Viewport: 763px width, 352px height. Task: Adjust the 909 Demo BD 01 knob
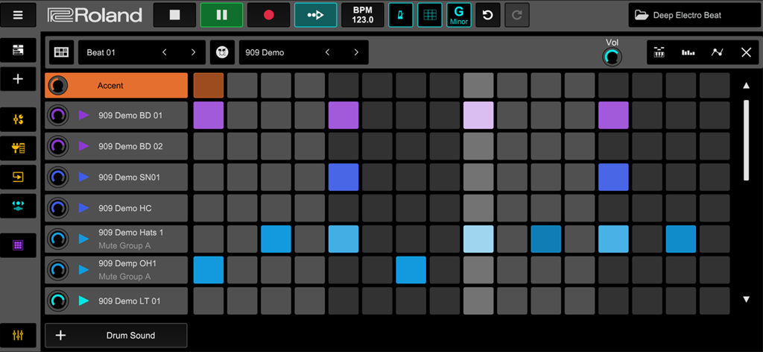pos(58,116)
